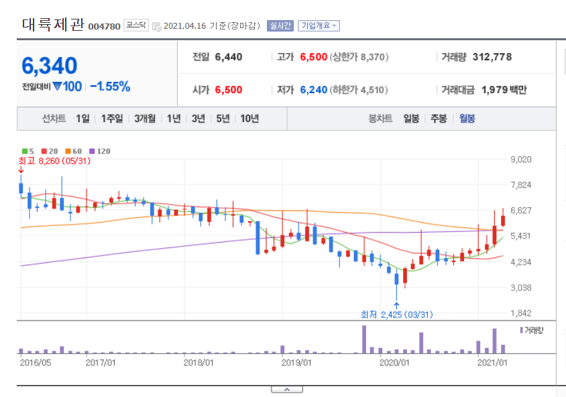The width and height of the screenshot is (566, 397).
Task: Click the 상한가 8,370 upper limit text
Action: coord(359,57)
